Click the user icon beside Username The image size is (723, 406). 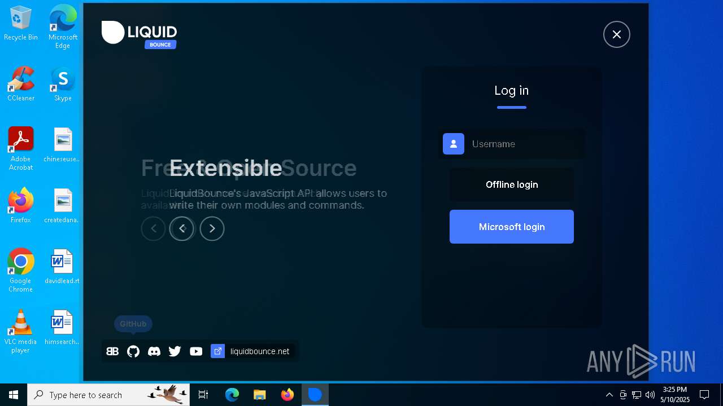[x=454, y=144]
